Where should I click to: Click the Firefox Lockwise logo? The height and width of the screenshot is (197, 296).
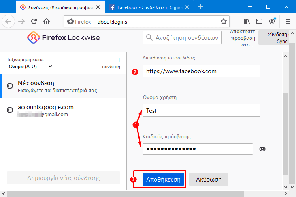coord(64,37)
